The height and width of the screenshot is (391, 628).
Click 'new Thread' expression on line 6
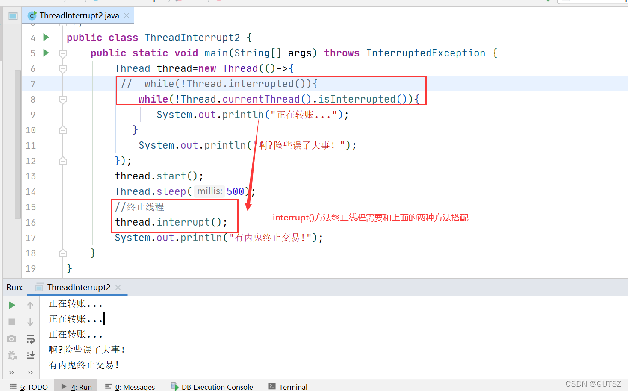tap(228, 68)
